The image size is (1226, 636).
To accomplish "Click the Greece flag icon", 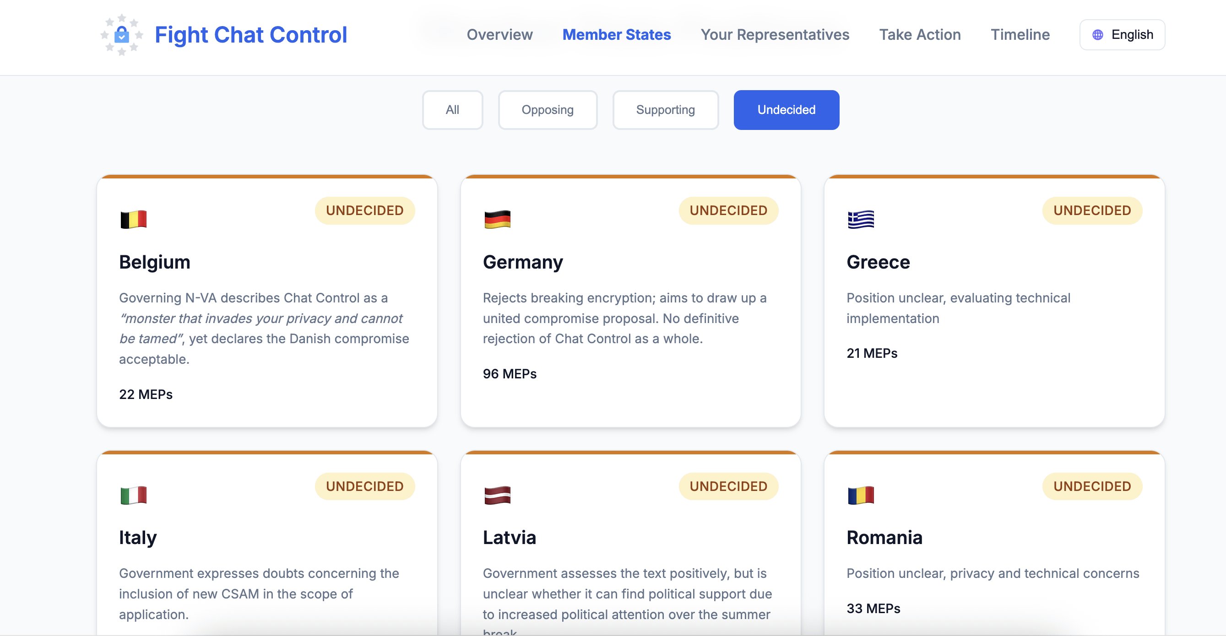I will tap(861, 219).
